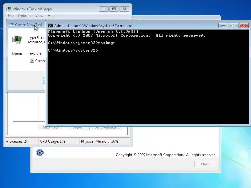The width and height of the screenshot is (251, 188).
Task: Click the 'CPU Usage: 1%' status text
Action: pyautogui.click(x=52, y=141)
